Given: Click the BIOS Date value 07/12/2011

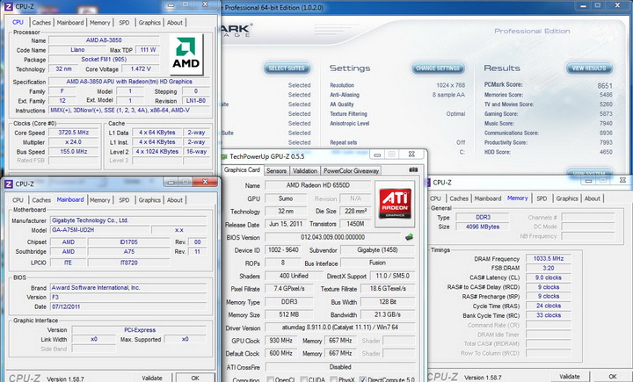Looking at the screenshot, I should pos(128,306).
